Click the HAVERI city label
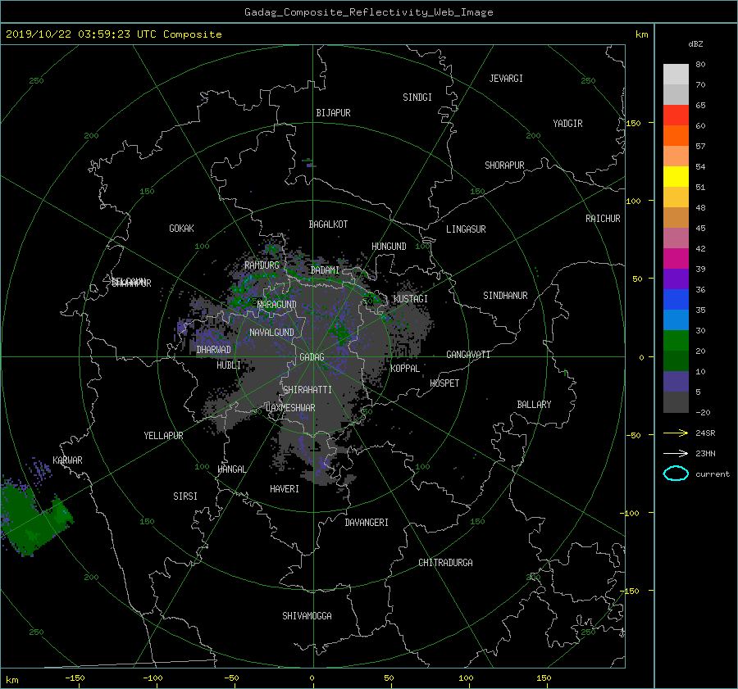This screenshot has width=738, height=689. pos(285,489)
